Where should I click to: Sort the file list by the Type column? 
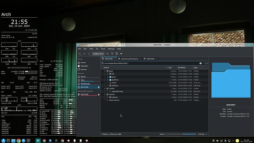[x=197, y=67]
